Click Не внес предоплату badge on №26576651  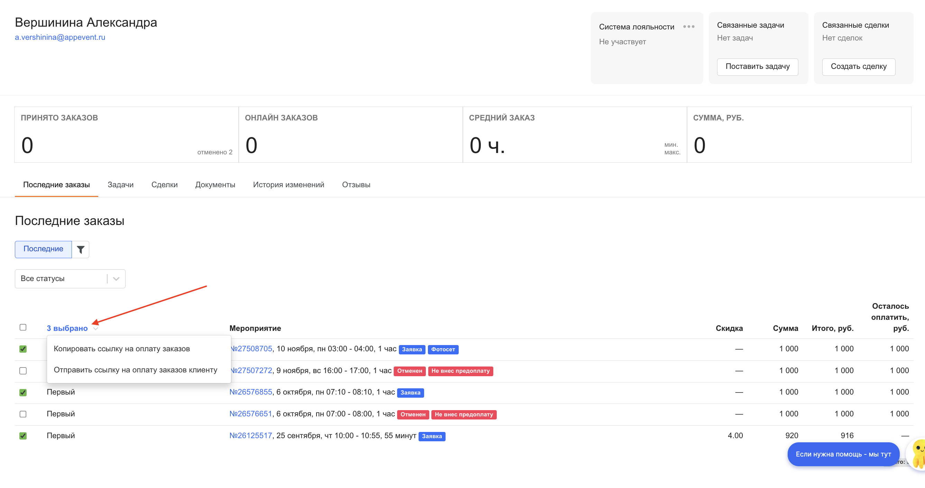point(464,414)
